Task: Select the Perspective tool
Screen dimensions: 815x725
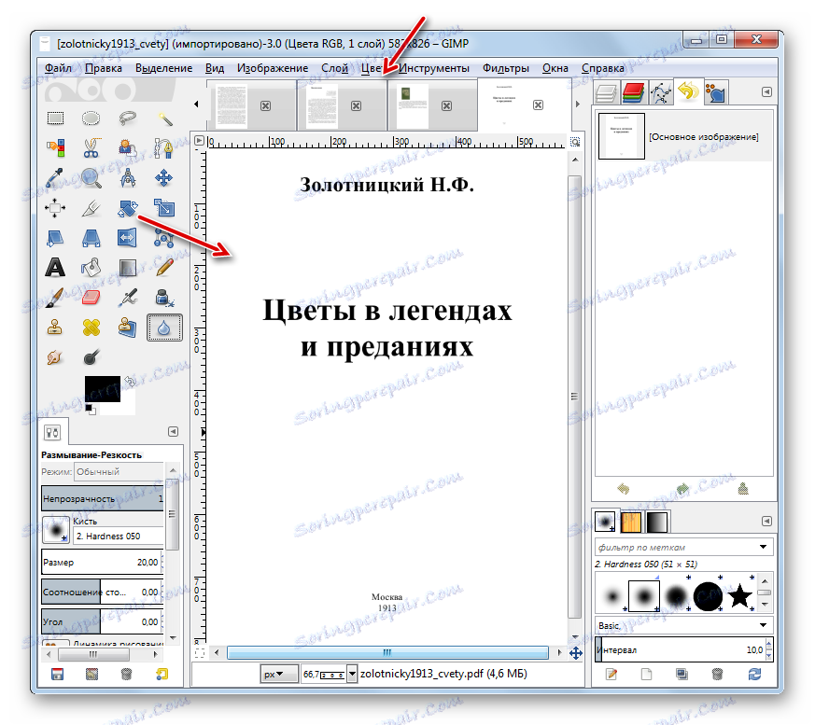Action: click(x=91, y=238)
